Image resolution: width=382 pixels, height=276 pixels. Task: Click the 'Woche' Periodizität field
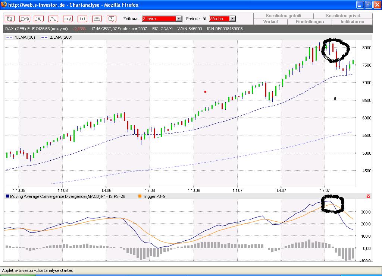219,19
